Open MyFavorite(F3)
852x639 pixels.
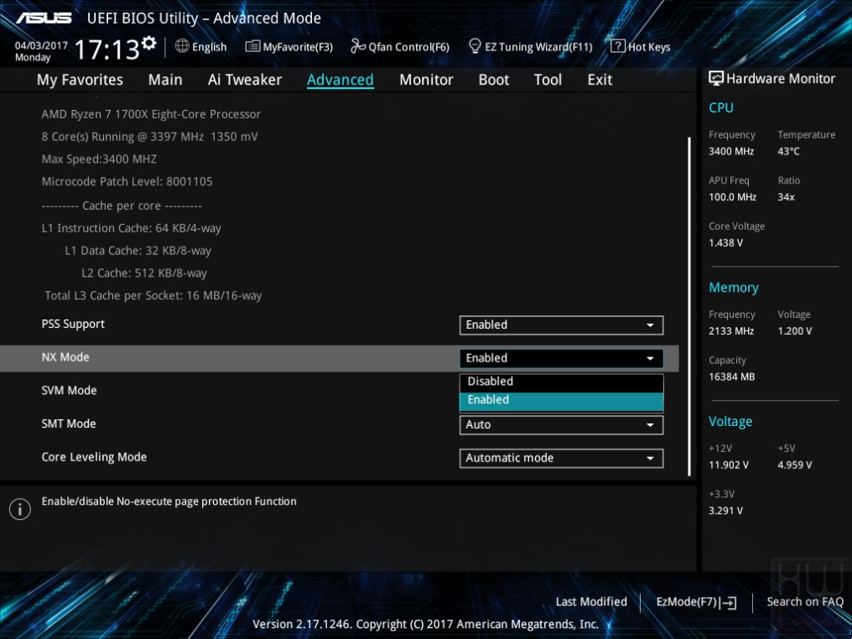pyautogui.click(x=289, y=47)
